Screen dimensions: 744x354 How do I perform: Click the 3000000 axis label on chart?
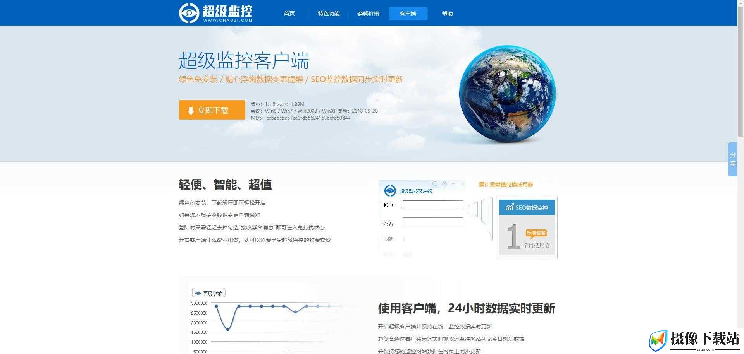[199, 303]
